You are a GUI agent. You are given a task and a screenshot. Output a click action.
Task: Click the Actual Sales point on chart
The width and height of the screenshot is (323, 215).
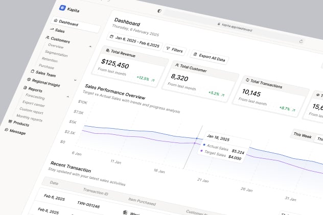(197, 138)
